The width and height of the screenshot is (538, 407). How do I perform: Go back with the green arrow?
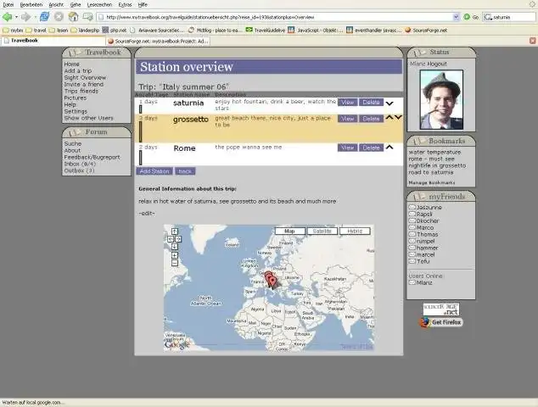[x=7, y=16]
